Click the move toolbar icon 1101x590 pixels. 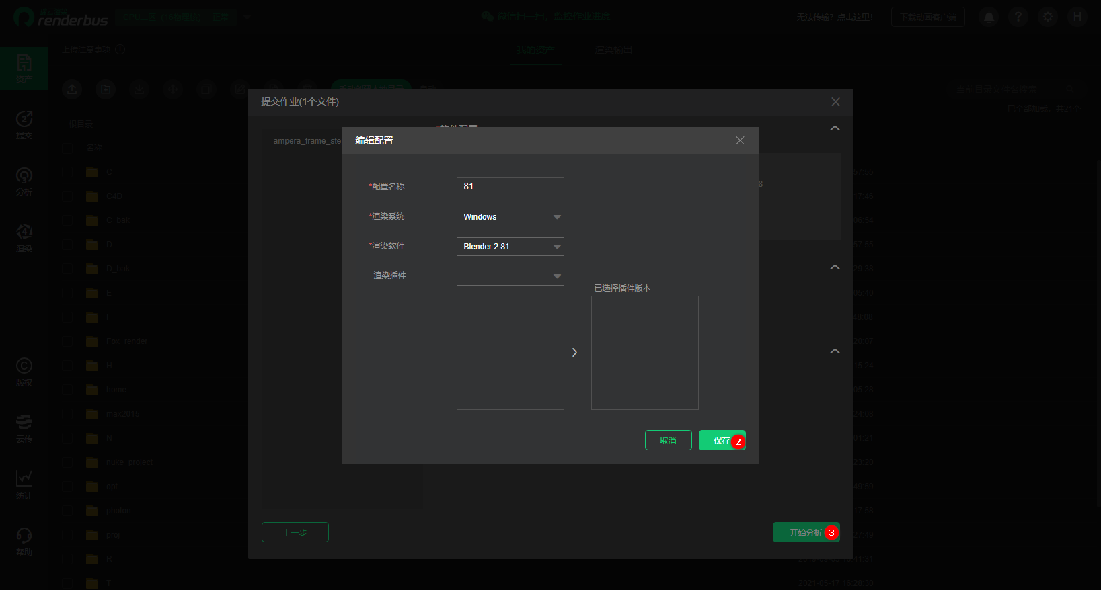(173, 89)
